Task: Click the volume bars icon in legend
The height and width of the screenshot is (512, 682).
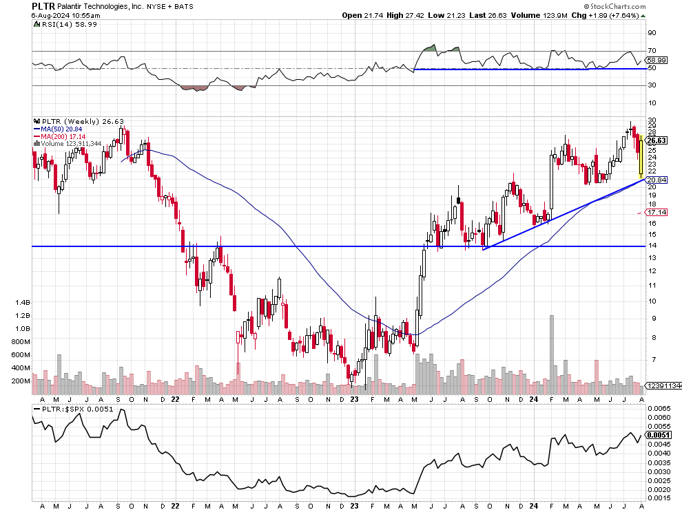Action: coord(36,143)
